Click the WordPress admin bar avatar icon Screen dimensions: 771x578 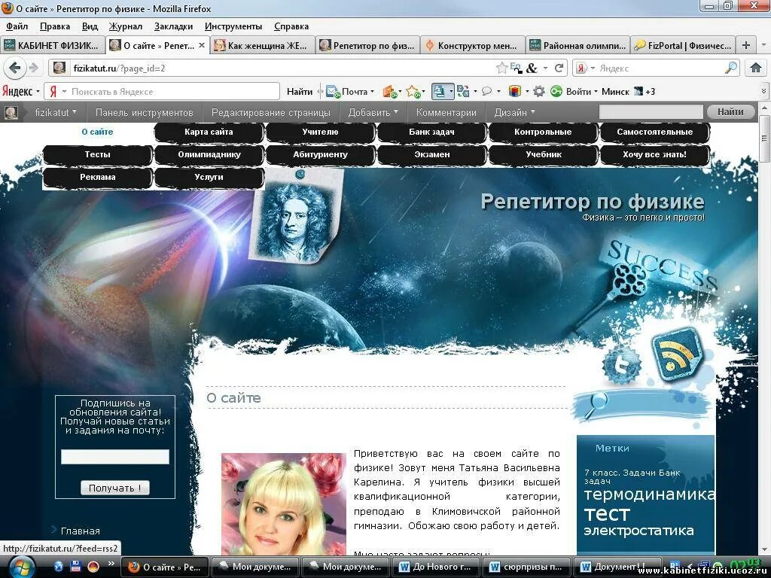pos(11,113)
